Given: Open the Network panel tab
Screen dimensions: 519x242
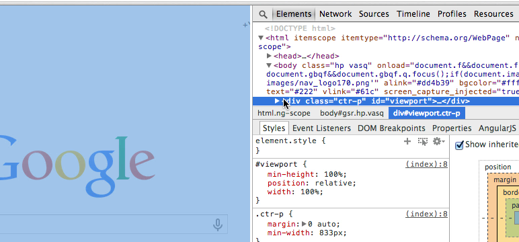Looking at the screenshot, I should tap(335, 14).
